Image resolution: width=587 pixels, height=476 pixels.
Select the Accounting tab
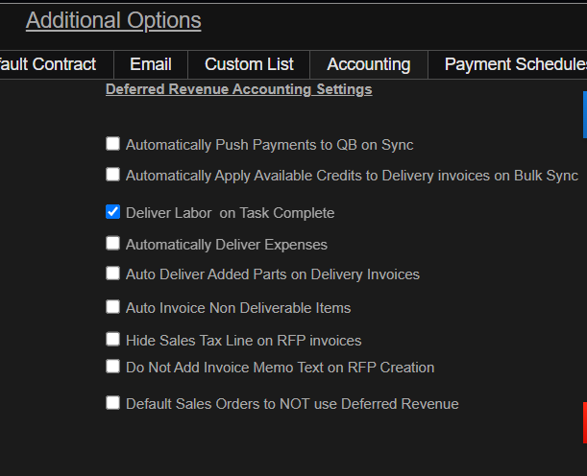368,64
